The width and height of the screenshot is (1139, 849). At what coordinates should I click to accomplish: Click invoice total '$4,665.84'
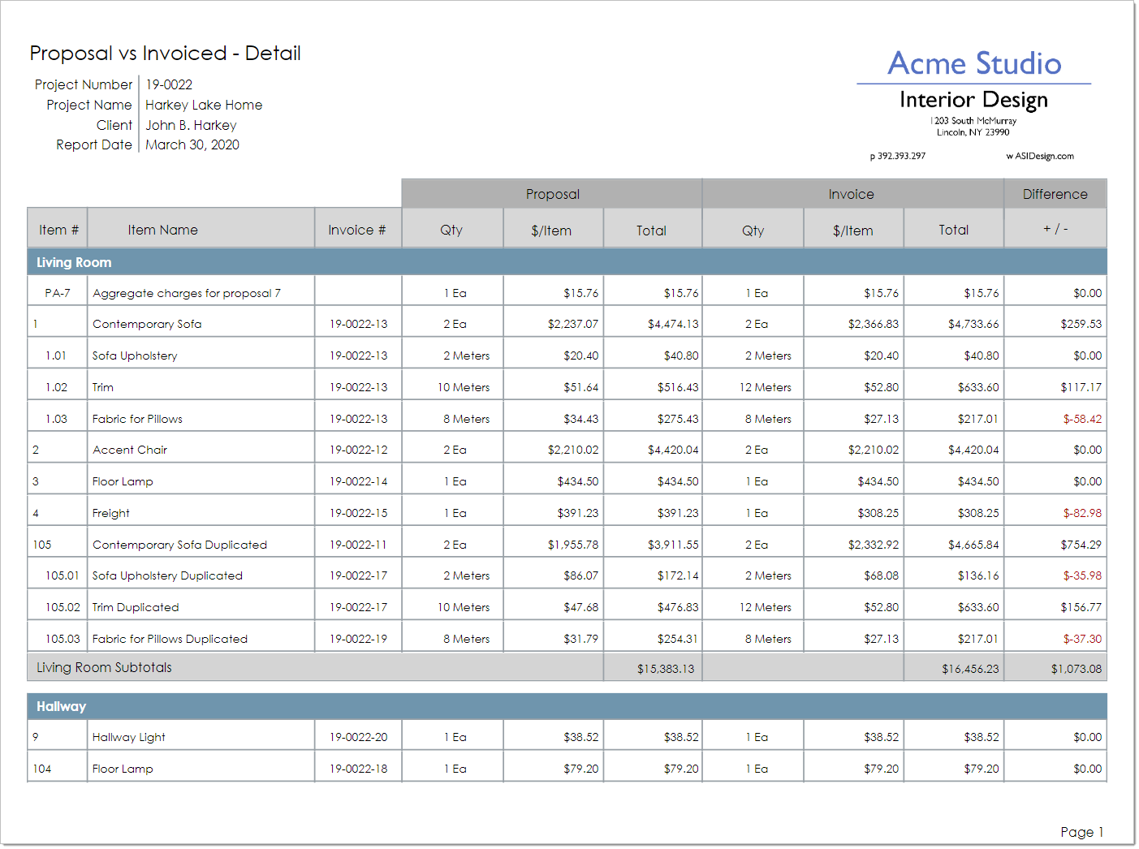click(973, 545)
